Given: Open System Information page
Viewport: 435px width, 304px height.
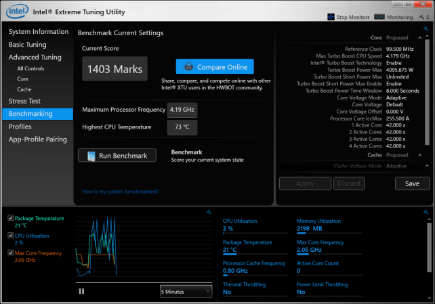Looking at the screenshot, I should pyautogui.click(x=39, y=32).
